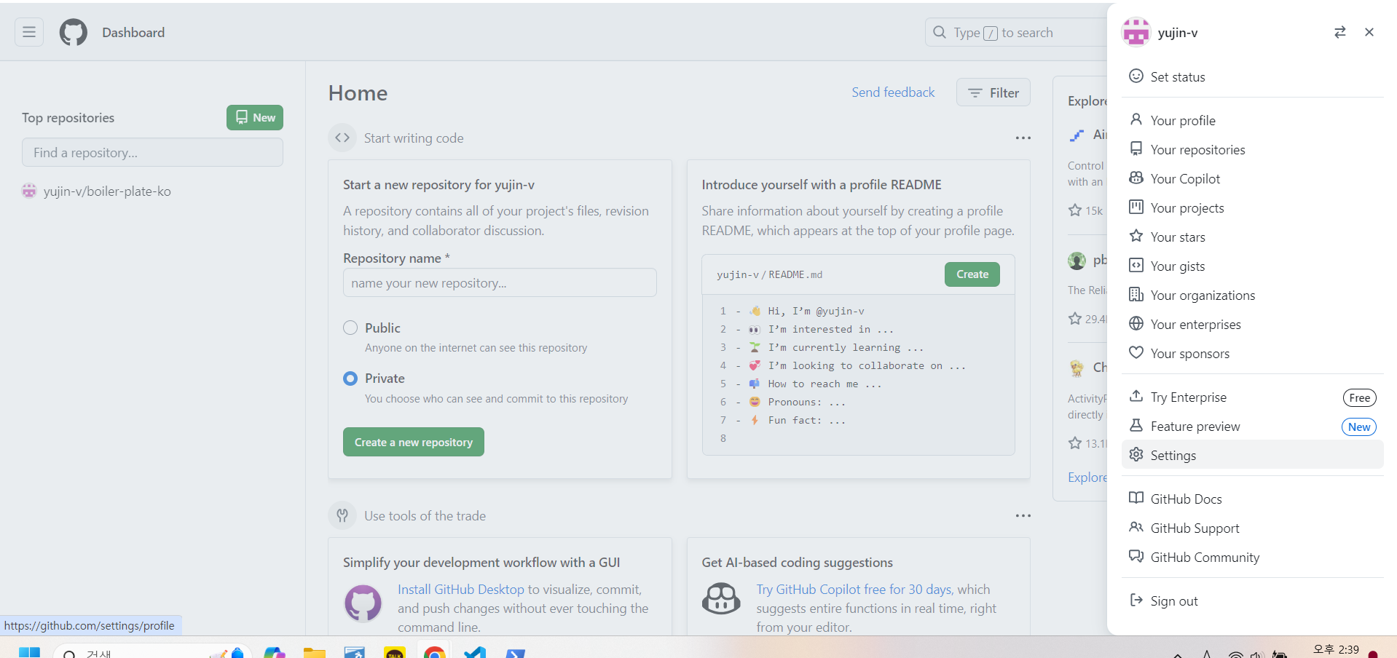Image resolution: width=1397 pixels, height=658 pixels.
Task: Open Your stars
Action: click(1252, 237)
